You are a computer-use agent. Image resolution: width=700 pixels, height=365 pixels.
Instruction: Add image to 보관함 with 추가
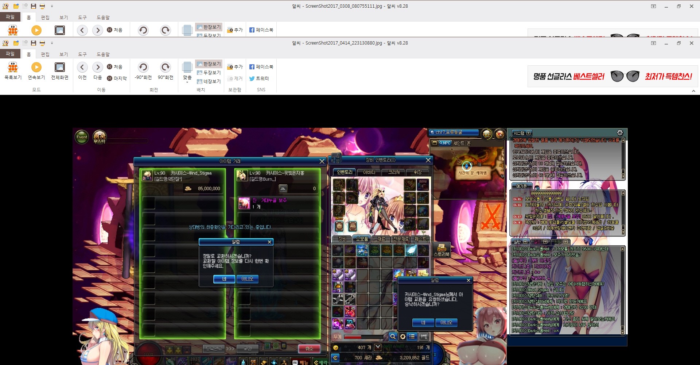pyautogui.click(x=235, y=67)
